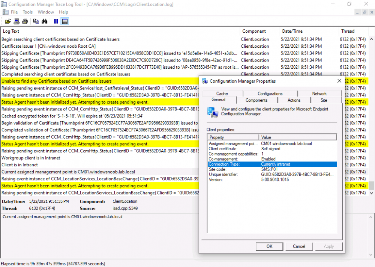Select the Version property row
Screen dimensions: 375x267
click(x=272, y=180)
